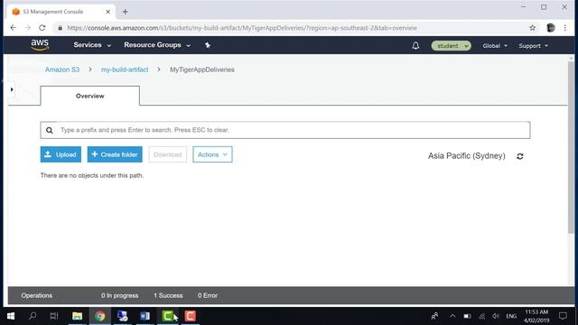Open File Explorer from taskbar

[x=77, y=316]
